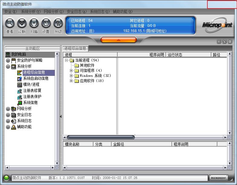Click the 辅助功能 icon in tree
The width and height of the screenshot is (237, 185).
[14, 127]
